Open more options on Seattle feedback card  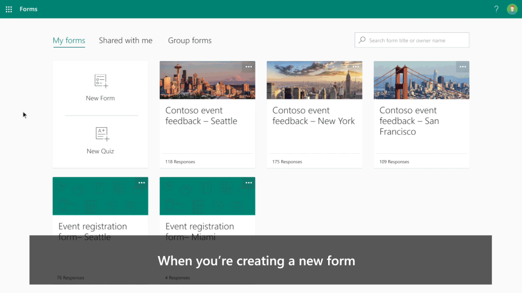[249, 67]
